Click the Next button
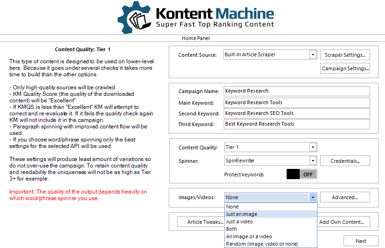 [x=361, y=241]
